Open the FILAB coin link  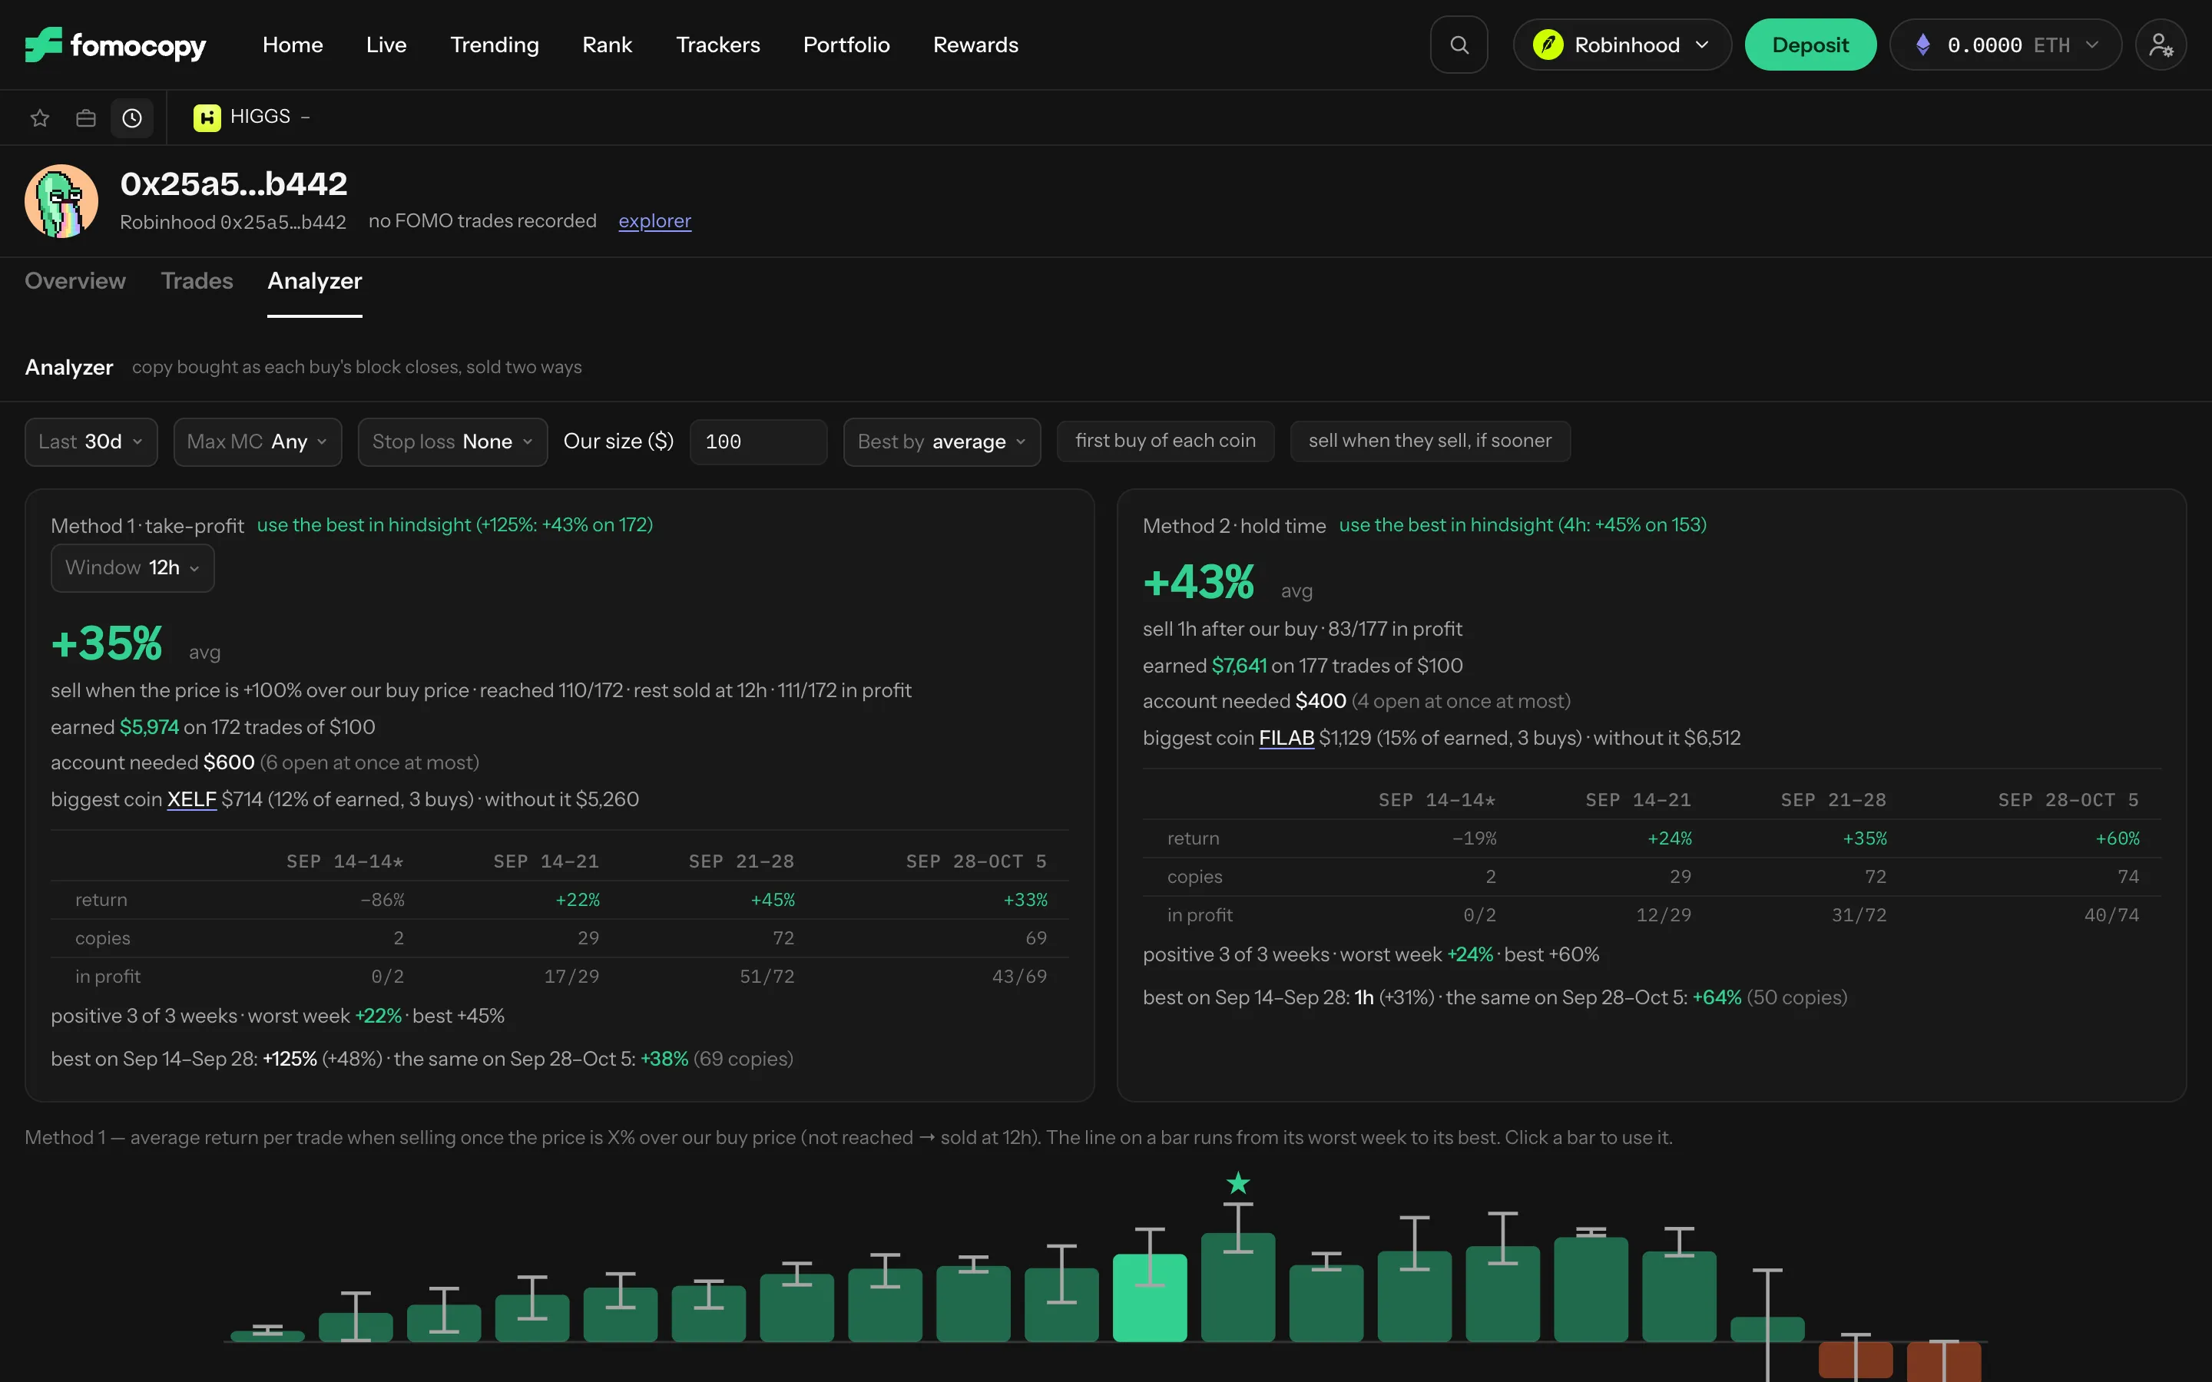point(1286,739)
